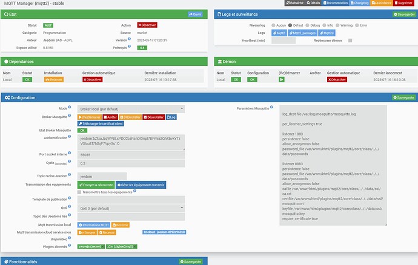View the Changelog
The width and height of the screenshot is (418, 265).
tap(359, 3)
